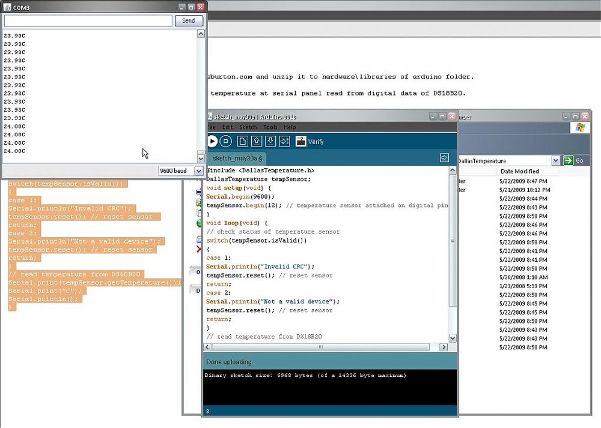Click the Arduino editor horizontal scroll-left arrow
Image resolution: width=601 pixels, height=428 pixels.
tap(207, 347)
